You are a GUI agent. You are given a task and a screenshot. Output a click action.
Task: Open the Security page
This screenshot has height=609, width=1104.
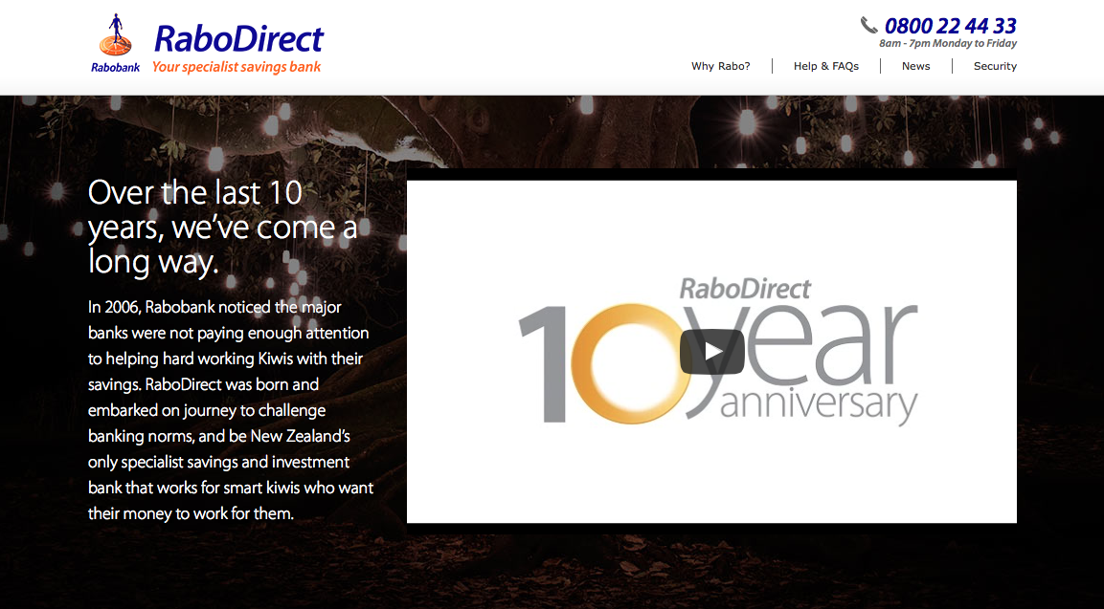click(995, 66)
